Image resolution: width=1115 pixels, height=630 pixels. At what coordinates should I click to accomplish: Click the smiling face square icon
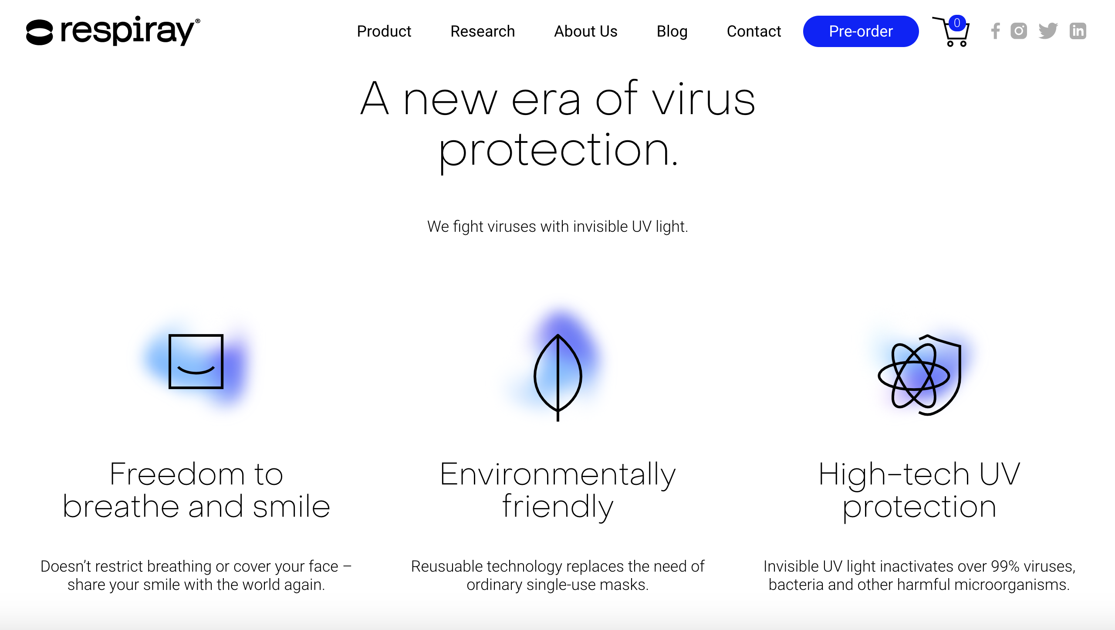tap(196, 362)
